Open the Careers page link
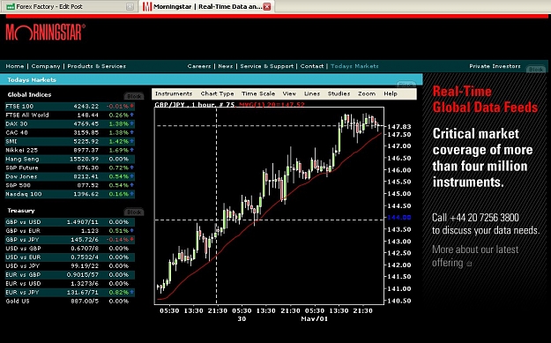551x343 pixels. (199, 66)
